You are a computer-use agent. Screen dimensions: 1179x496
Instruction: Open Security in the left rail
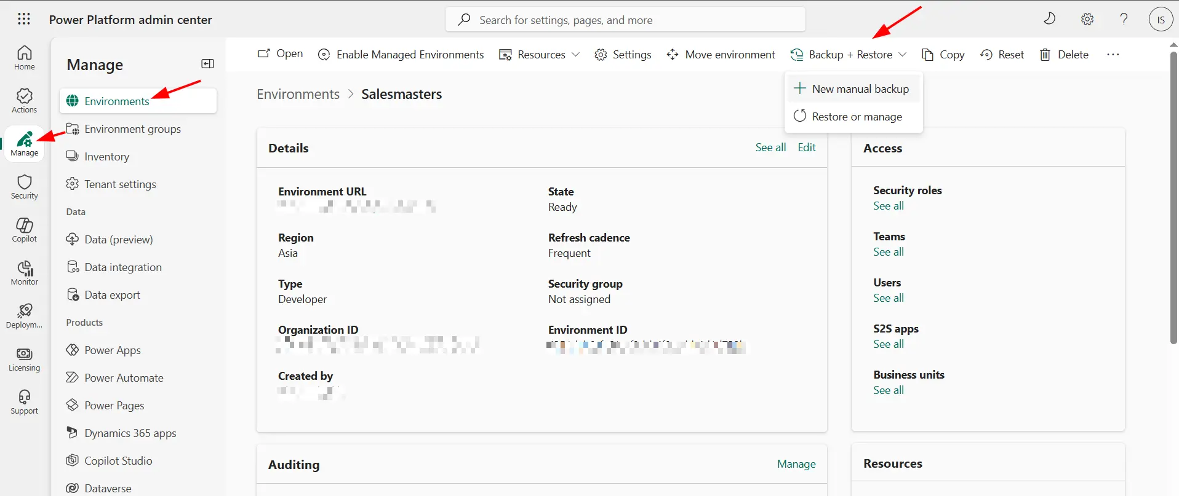coord(25,187)
